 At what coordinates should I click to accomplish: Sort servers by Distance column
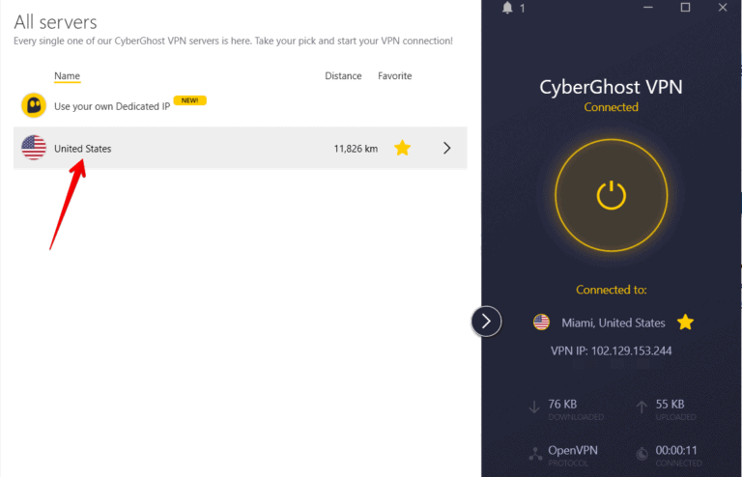click(343, 76)
